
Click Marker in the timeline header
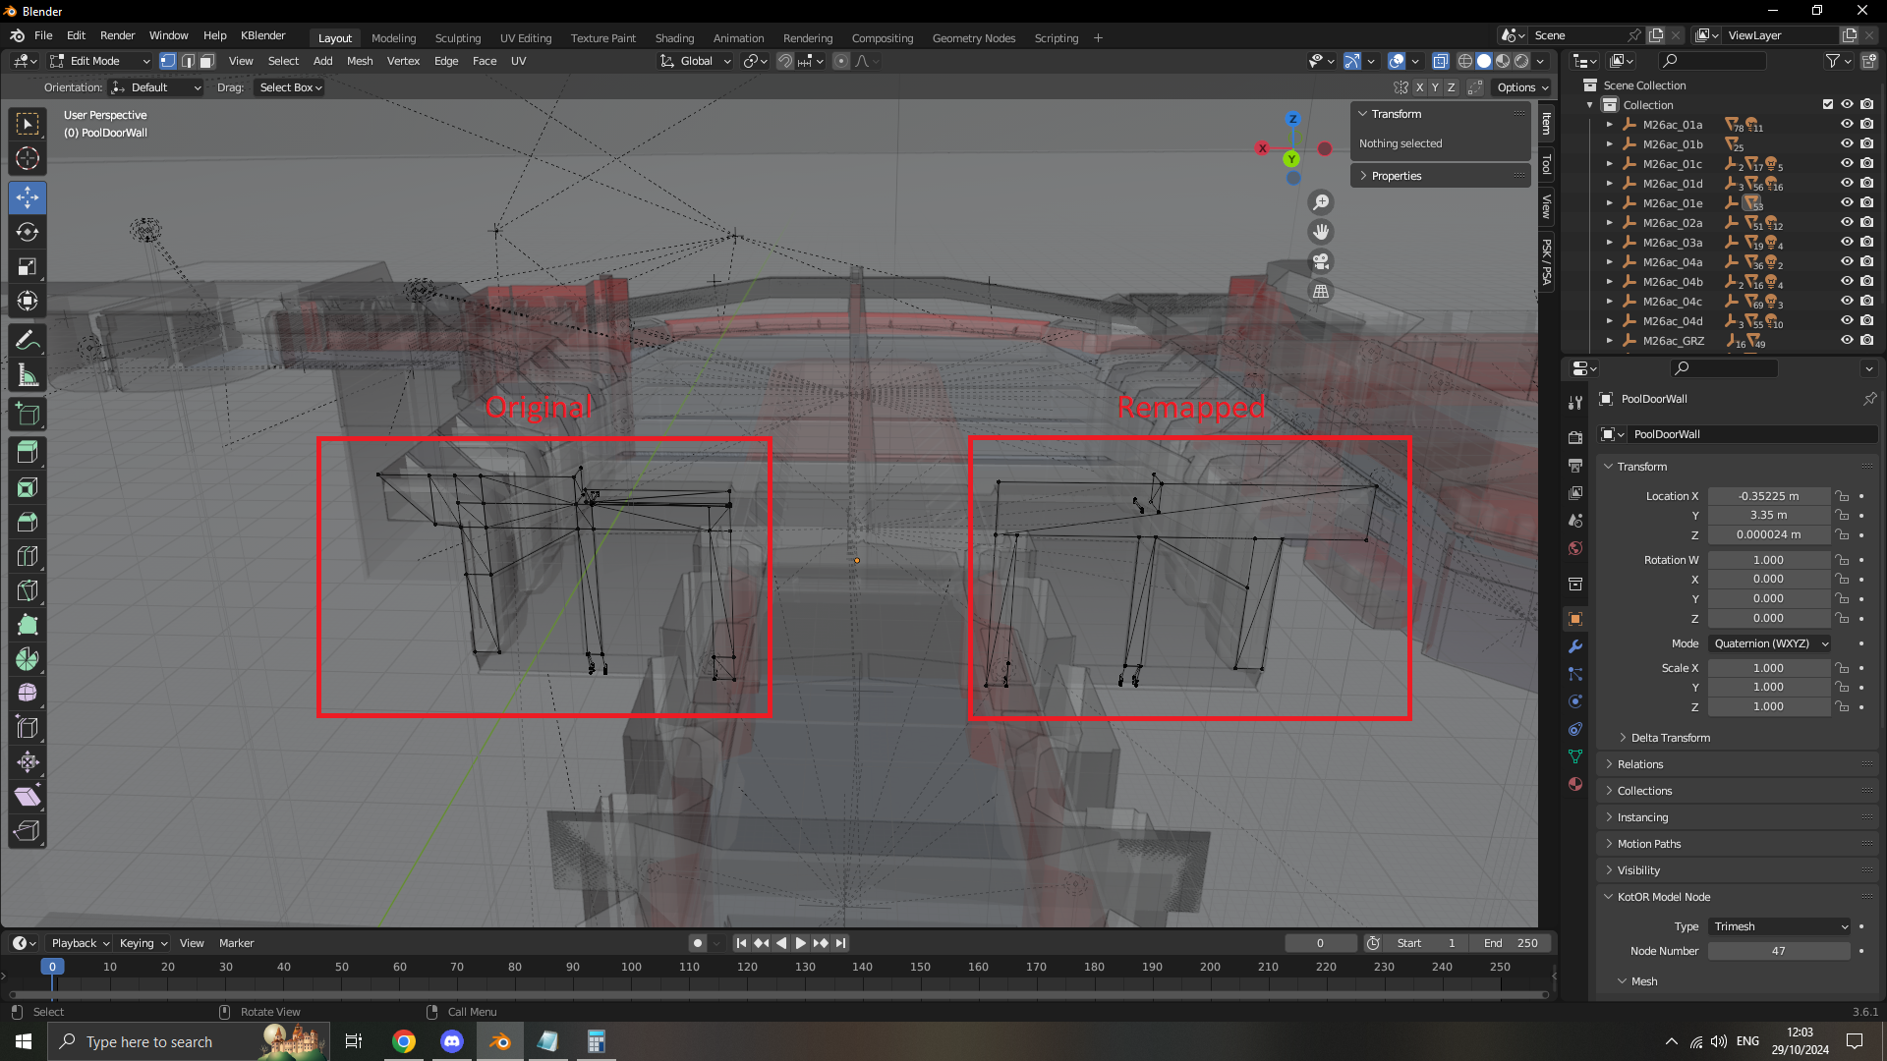click(236, 943)
